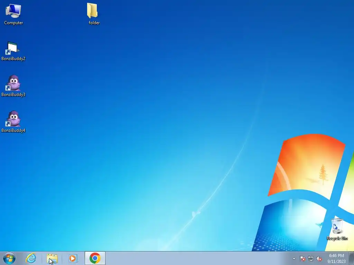Select the Computer desktop icon

point(13,14)
